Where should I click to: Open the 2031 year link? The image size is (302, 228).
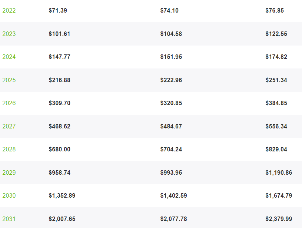click(x=9, y=219)
